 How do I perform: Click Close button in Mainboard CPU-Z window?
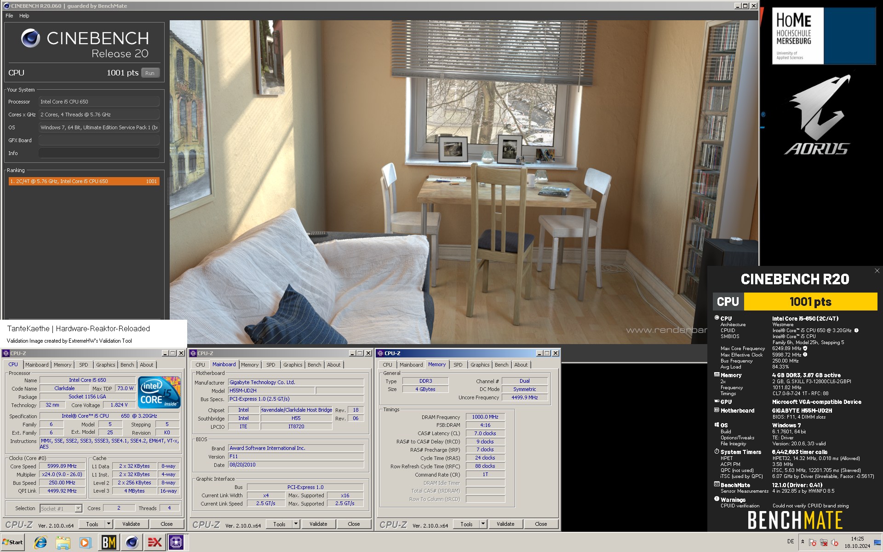click(354, 524)
